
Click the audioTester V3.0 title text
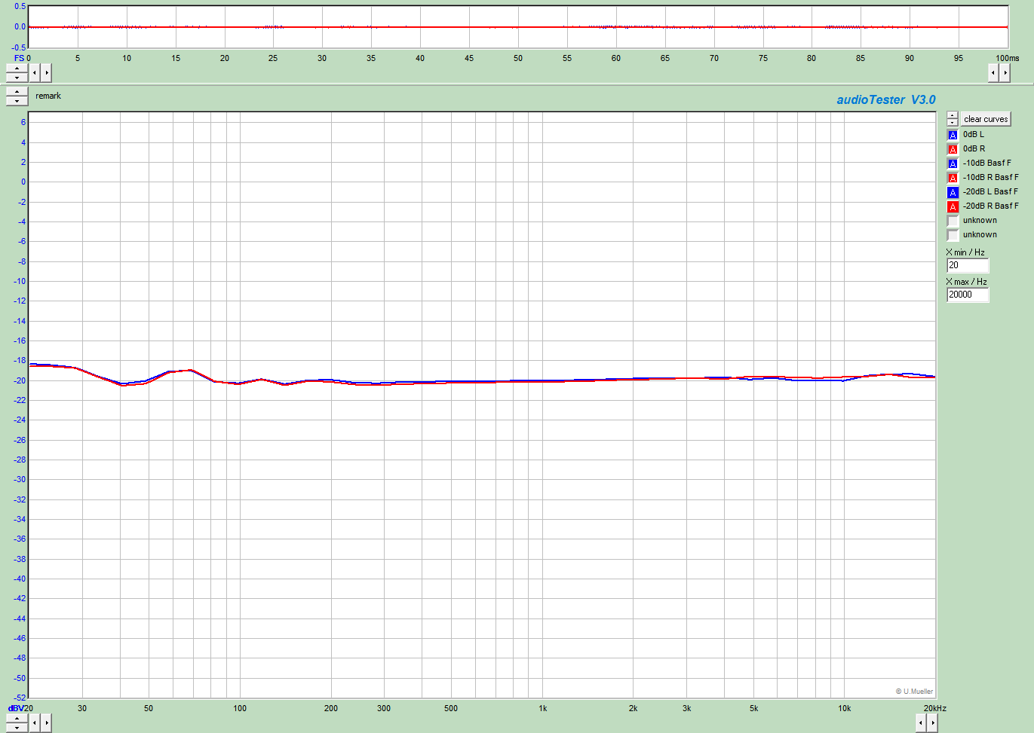(x=886, y=99)
